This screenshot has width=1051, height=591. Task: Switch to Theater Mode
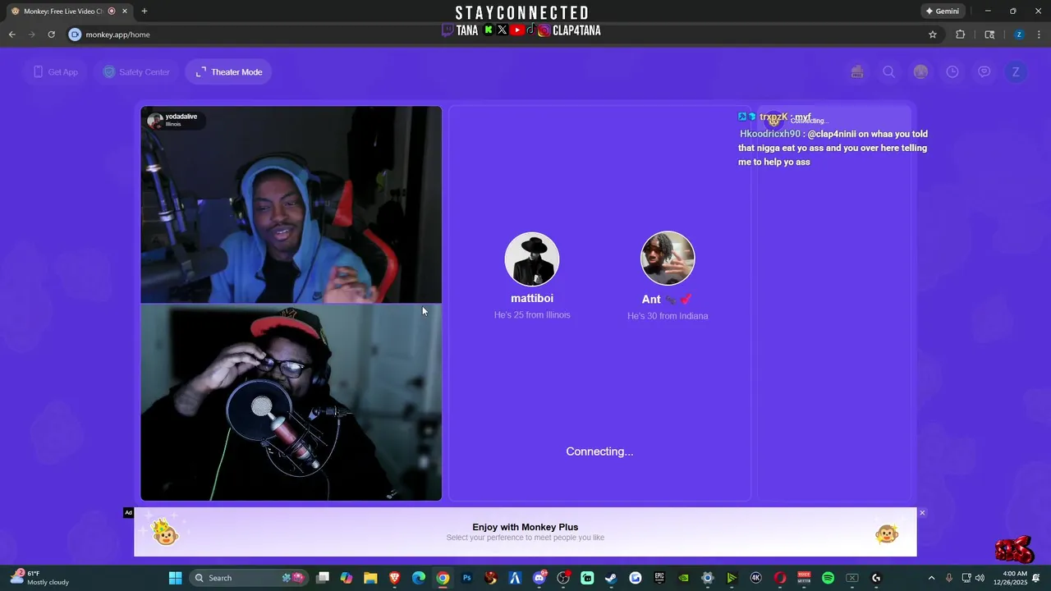(229, 72)
